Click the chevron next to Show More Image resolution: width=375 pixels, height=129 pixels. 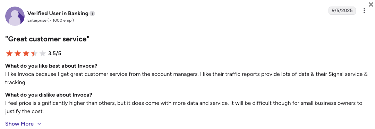tap(39, 124)
